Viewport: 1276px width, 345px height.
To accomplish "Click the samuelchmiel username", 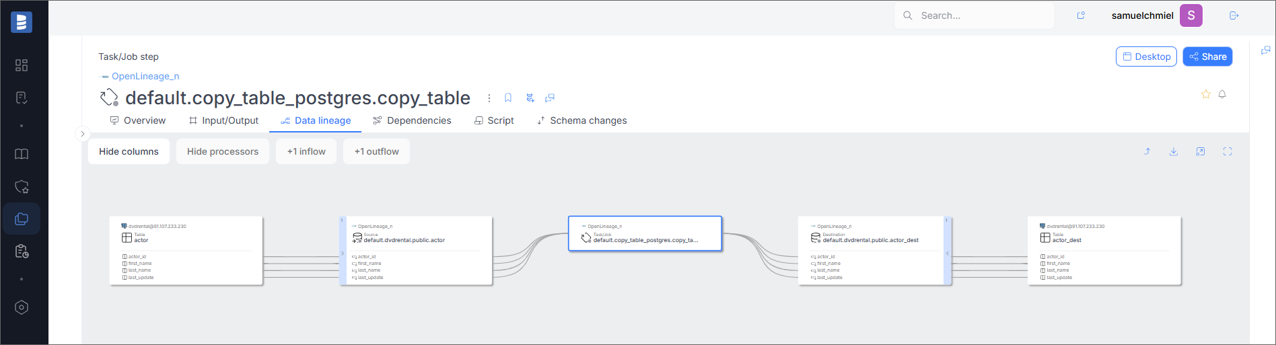I will point(1143,15).
